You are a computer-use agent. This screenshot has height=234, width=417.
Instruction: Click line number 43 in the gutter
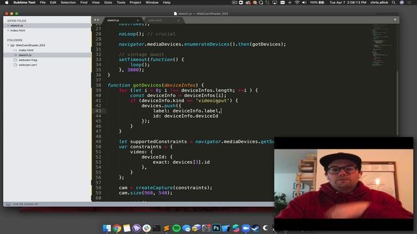pos(98,111)
